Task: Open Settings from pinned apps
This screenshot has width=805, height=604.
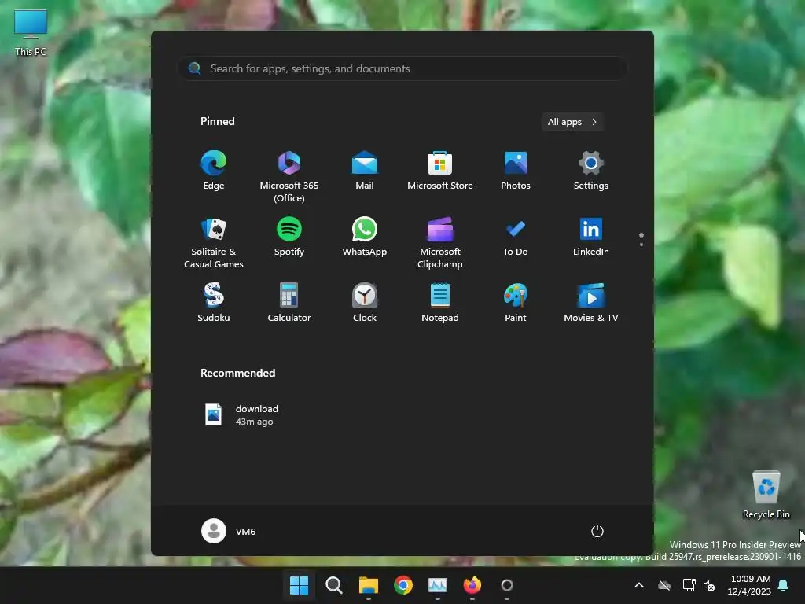Action: (591, 171)
